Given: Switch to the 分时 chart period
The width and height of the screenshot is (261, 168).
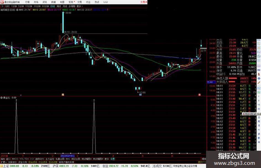Looking at the screenshot, I should pos(7,6).
